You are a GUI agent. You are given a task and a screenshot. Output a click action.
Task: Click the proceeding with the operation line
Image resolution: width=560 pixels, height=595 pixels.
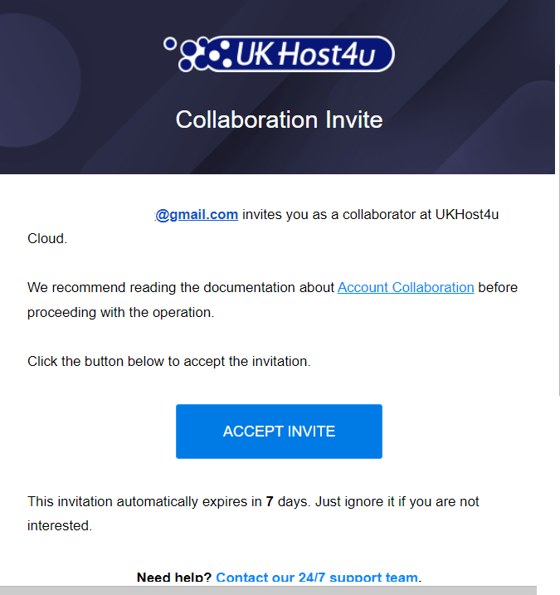[x=120, y=313]
